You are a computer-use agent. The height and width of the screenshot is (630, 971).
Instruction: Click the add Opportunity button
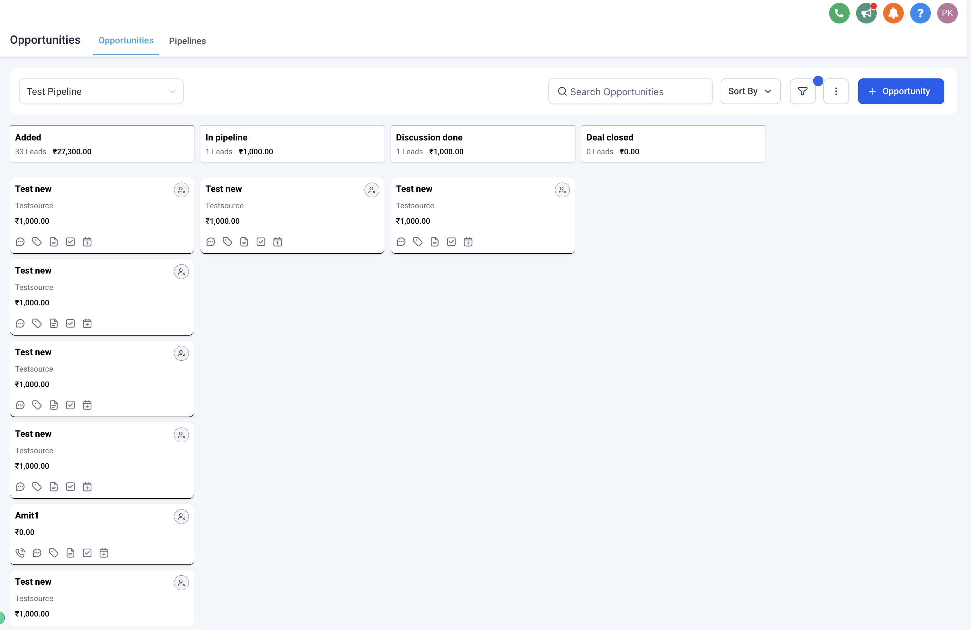click(x=901, y=91)
